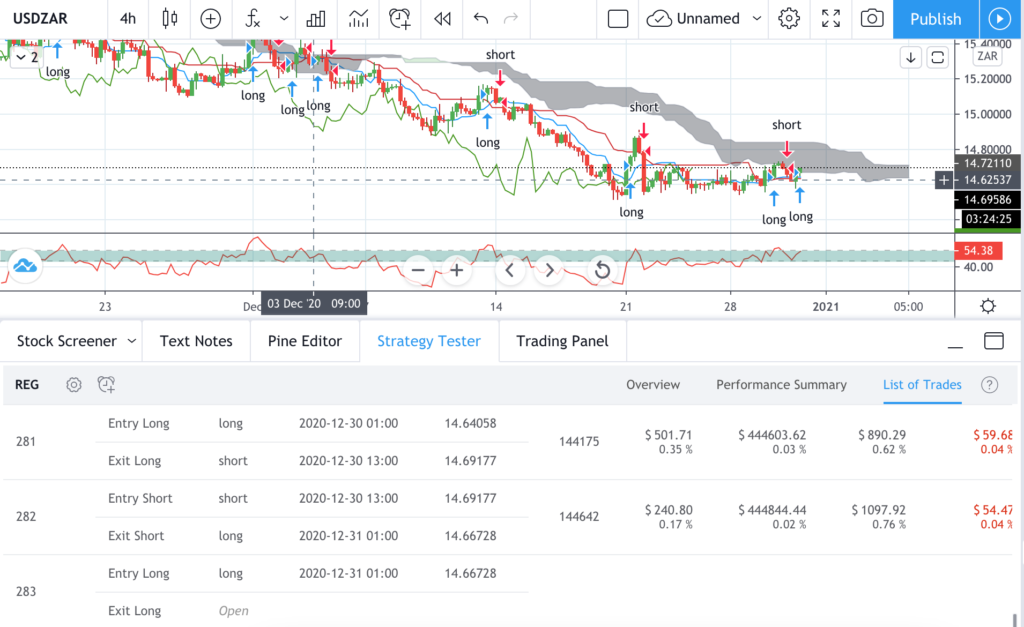Open the USDZAR symbol search
Viewport: 1024px width, 627px height.
(x=41, y=19)
